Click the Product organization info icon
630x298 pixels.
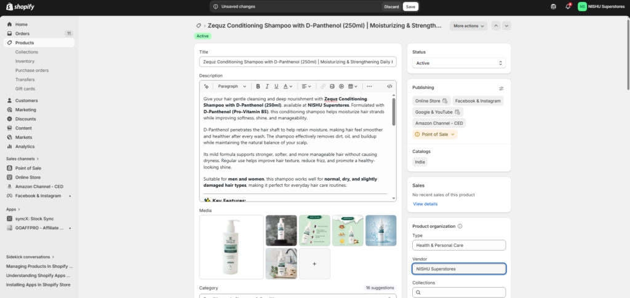tap(460, 226)
